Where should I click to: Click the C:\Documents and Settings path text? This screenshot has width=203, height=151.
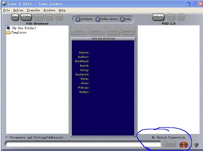pyautogui.click(x=37, y=137)
